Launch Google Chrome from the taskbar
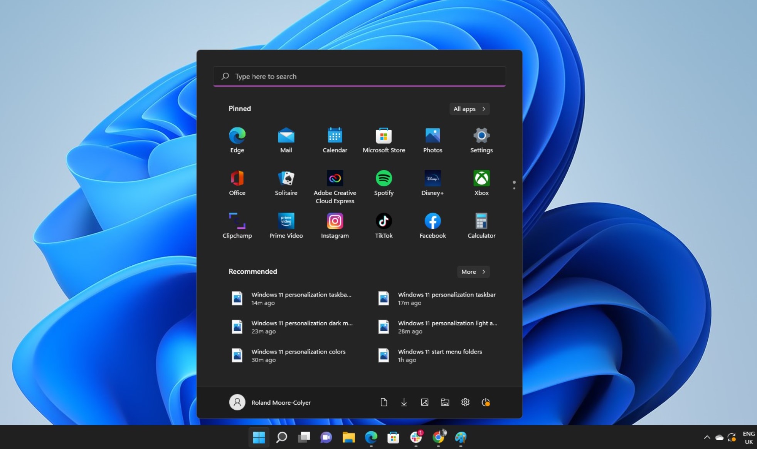 [x=438, y=438]
